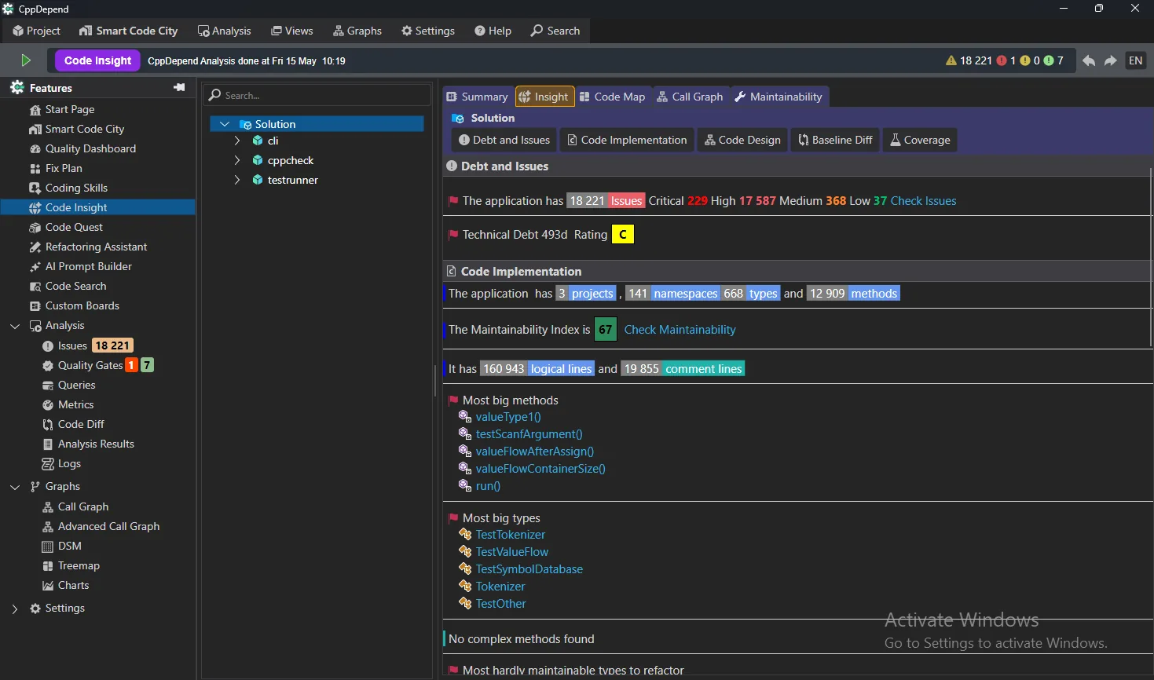Click the warning triangle 18 221 indicator

pyautogui.click(x=969, y=60)
